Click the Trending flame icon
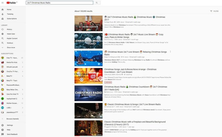The width and height of the screenshot is (222, 137). point(2,14)
